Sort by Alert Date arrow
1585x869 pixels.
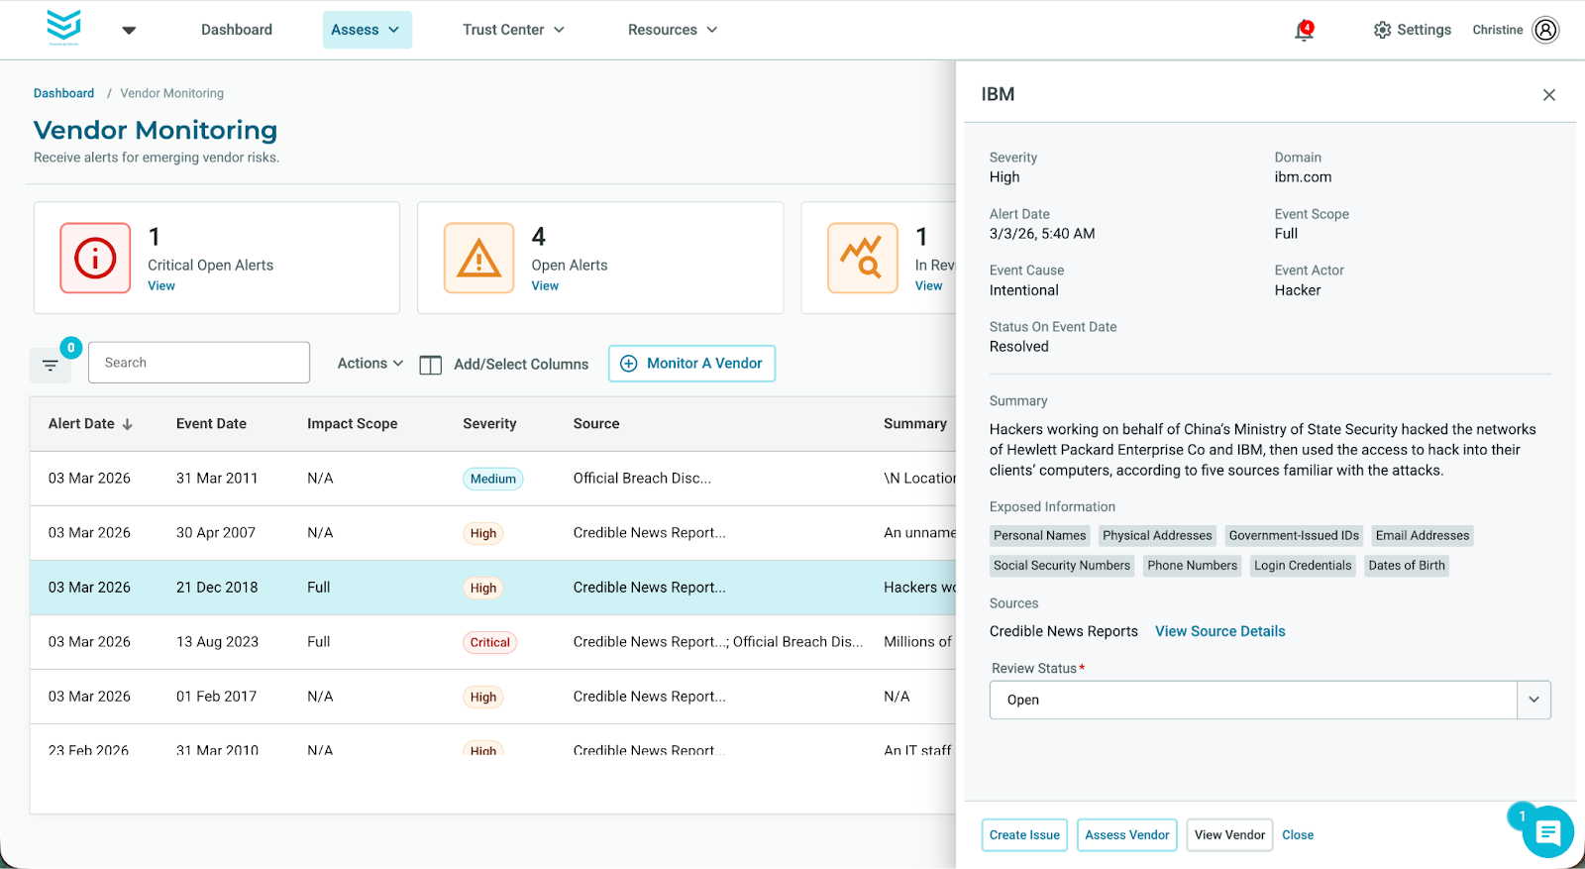pyautogui.click(x=128, y=424)
